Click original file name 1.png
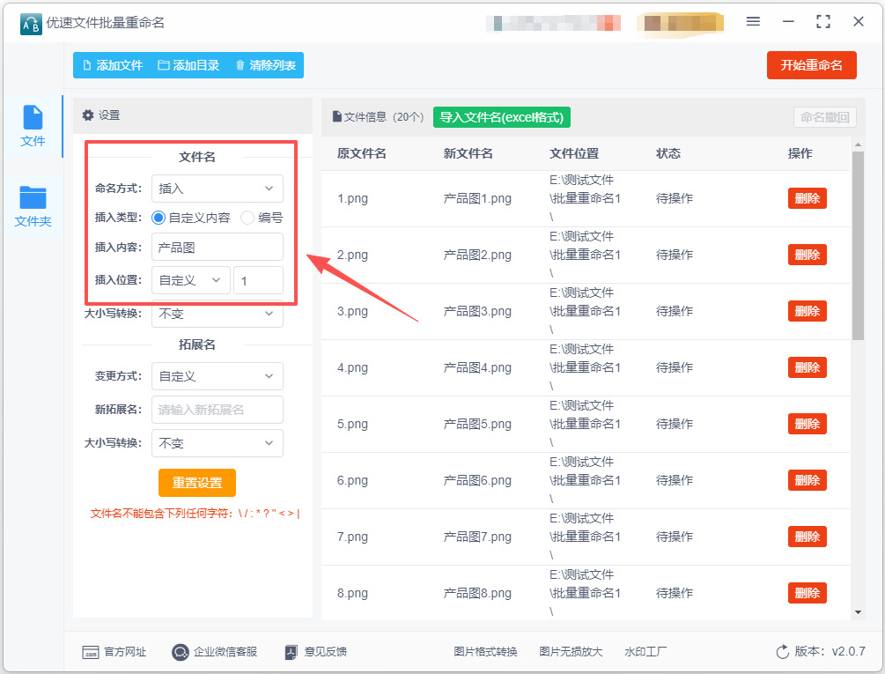This screenshot has height=674, width=885. [352, 199]
